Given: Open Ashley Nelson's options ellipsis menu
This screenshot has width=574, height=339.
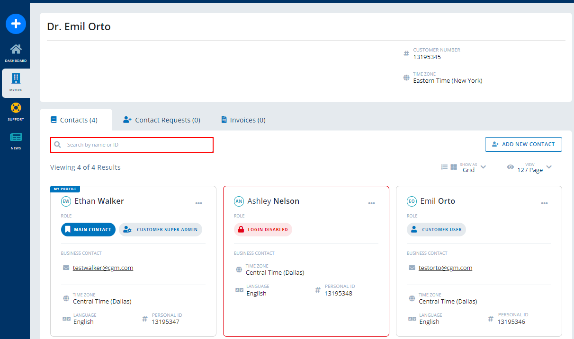Looking at the screenshot, I should tap(371, 203).
